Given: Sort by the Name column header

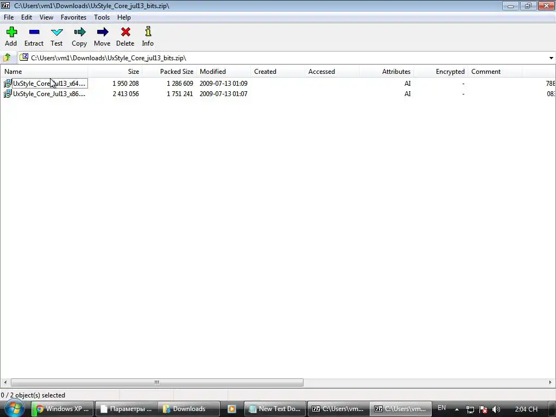Looking at the screenshot, I should pos(45,71).
